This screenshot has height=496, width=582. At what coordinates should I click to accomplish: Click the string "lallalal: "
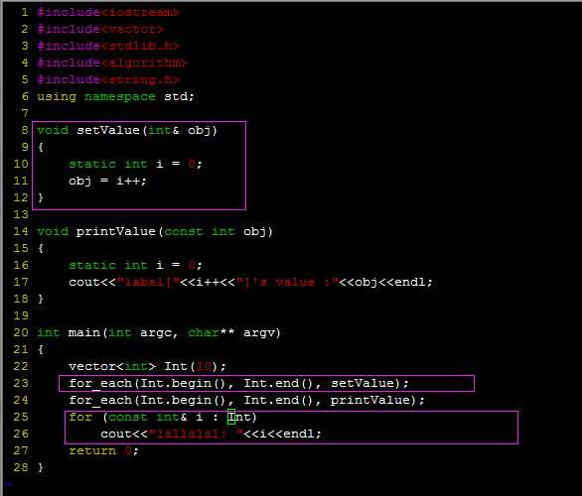(196, 434)
